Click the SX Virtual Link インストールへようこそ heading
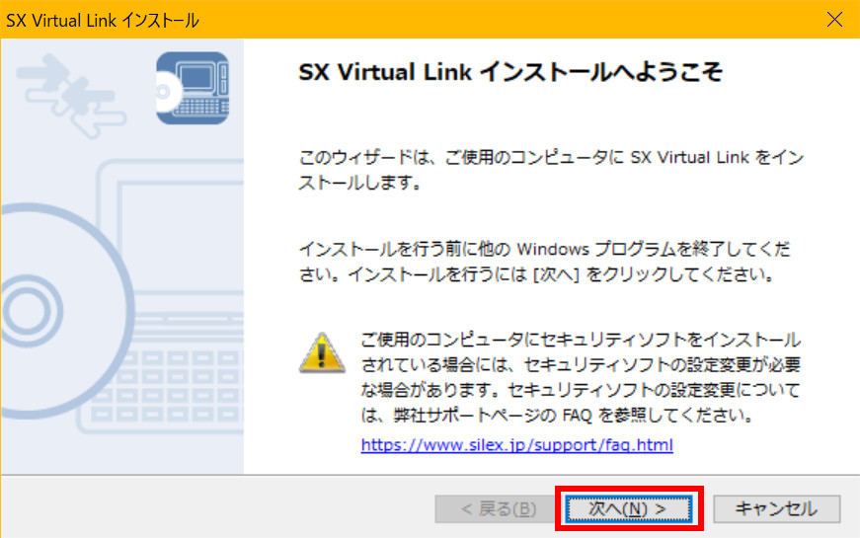This screenshot has width=860, height=538. pyautogui.click(x=510, y=72)
